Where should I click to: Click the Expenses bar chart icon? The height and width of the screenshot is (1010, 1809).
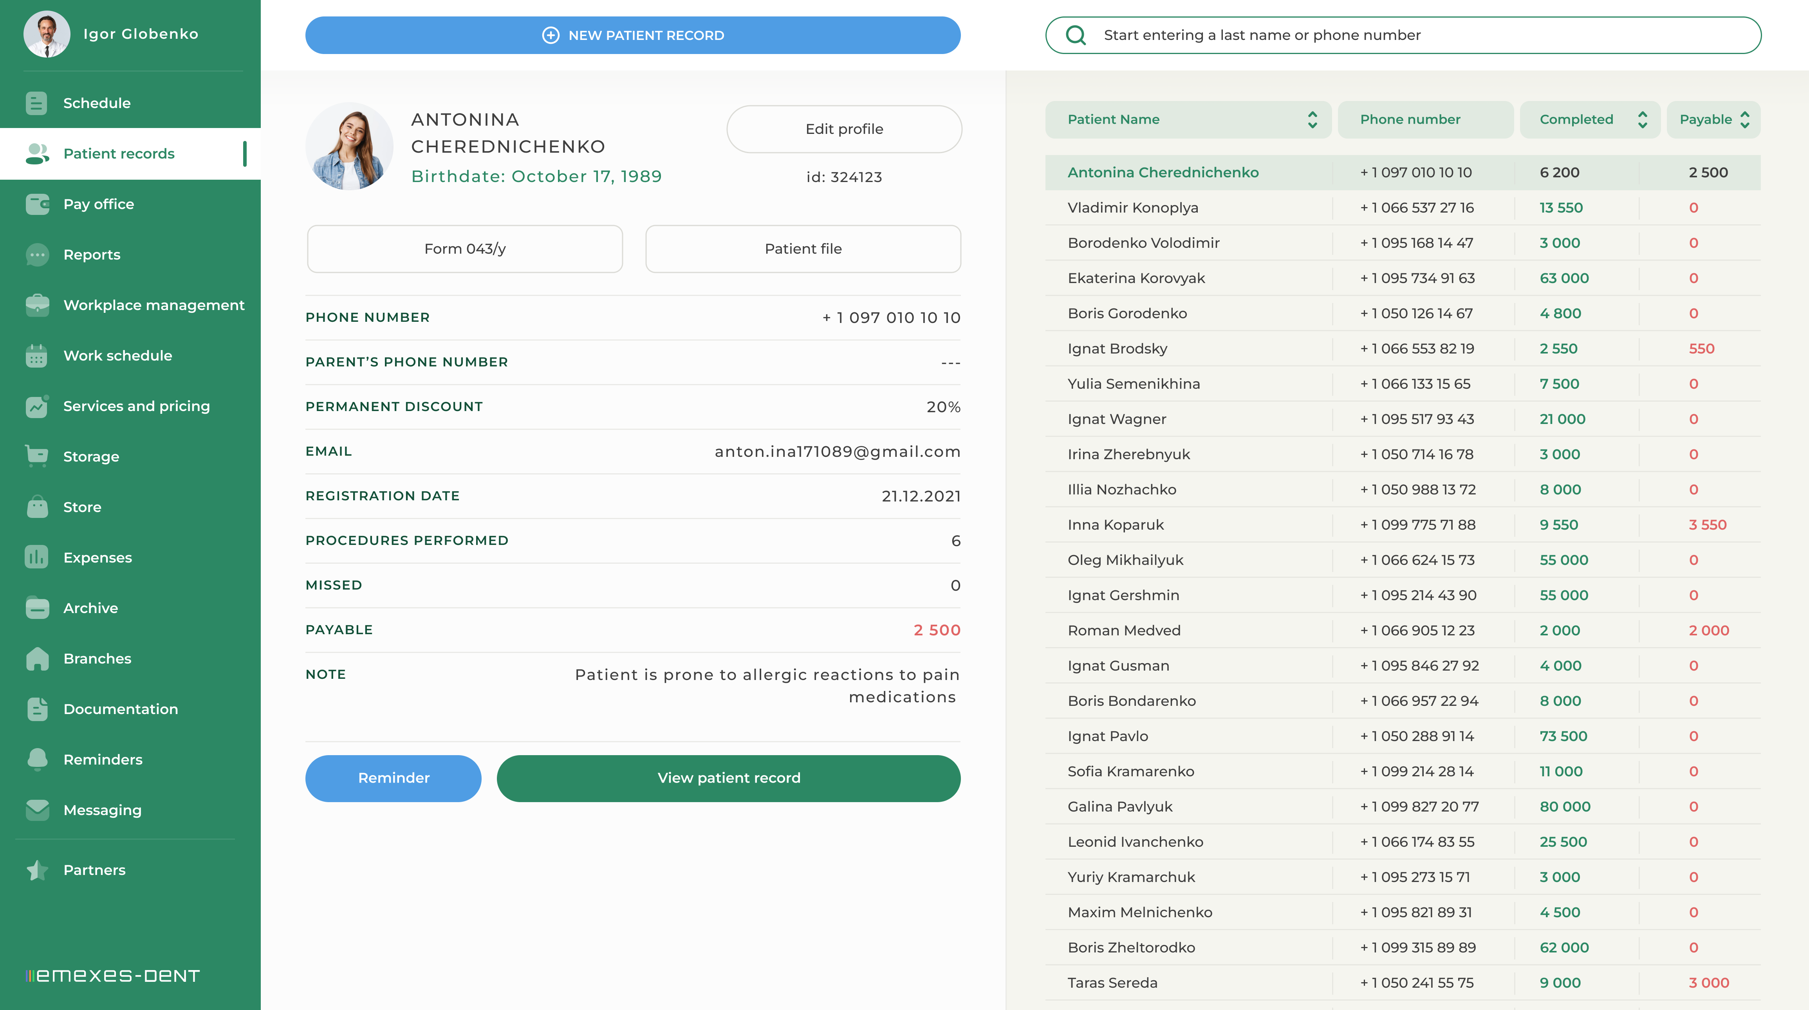(36, 557)
